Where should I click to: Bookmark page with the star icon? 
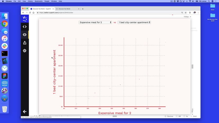click(186, 12)
